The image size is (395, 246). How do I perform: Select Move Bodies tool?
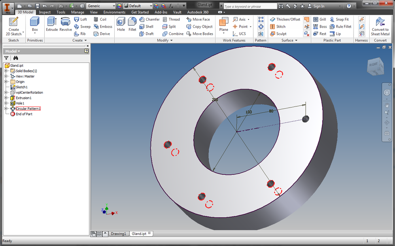click(x=200, y=34)
